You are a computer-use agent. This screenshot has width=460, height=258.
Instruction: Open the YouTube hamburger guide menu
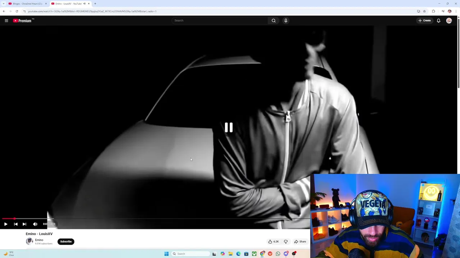pos(6,20)
